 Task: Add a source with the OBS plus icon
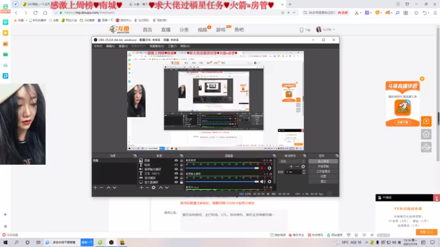click(x=141, y=187)
